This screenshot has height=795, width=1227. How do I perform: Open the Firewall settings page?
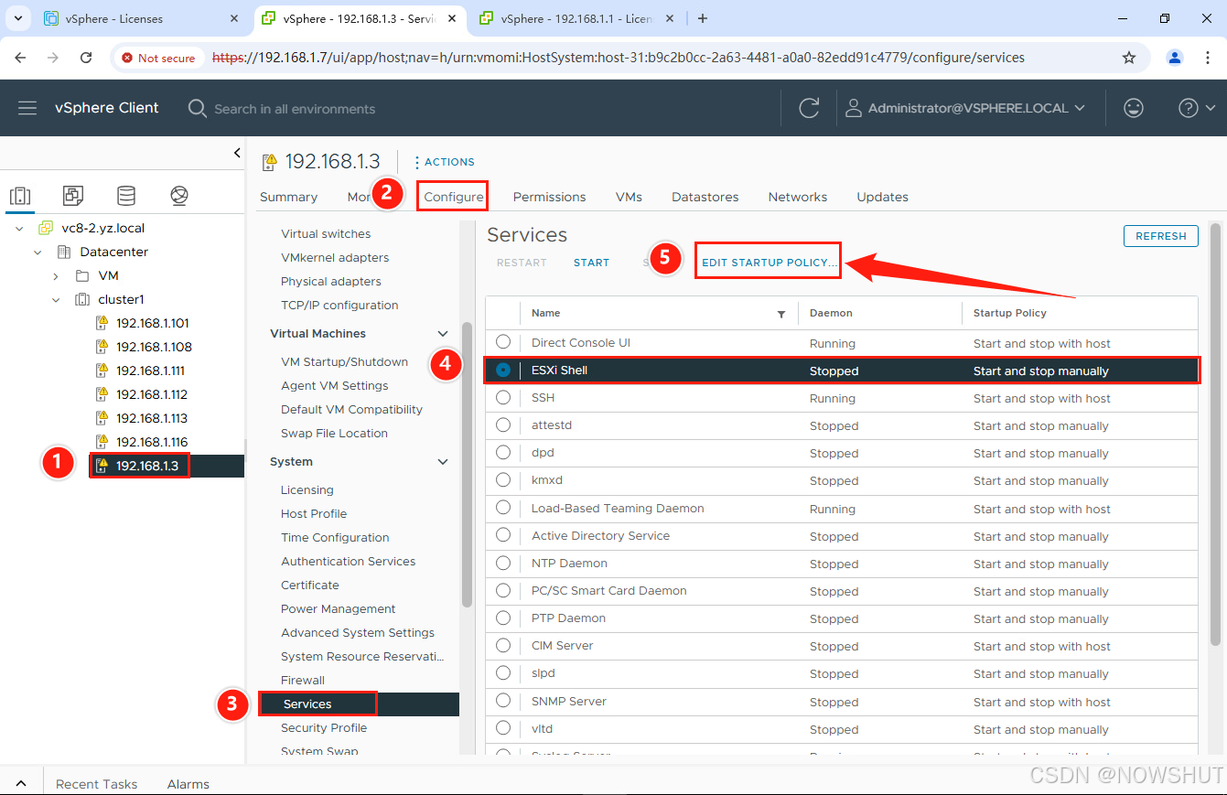(303, 680)
